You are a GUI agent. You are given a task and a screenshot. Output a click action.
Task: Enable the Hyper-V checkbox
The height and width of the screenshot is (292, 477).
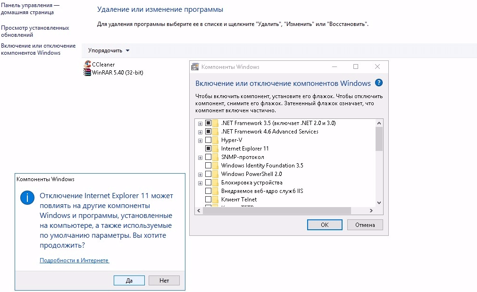click(x=209, y=140)
